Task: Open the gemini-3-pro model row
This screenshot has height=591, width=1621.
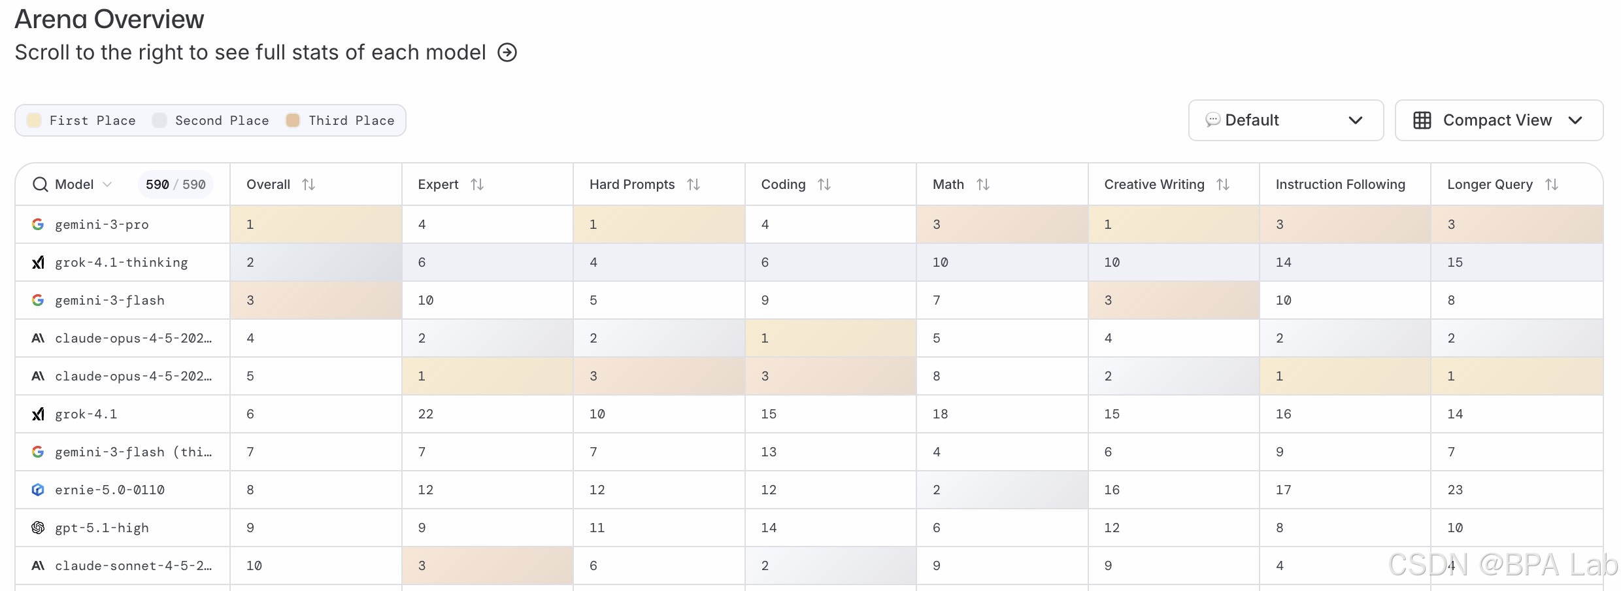Action: click(x=102, y=224)
